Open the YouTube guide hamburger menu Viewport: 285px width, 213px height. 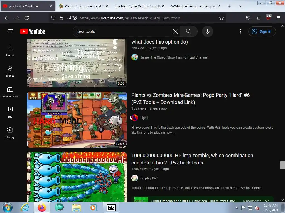point(10,31)
